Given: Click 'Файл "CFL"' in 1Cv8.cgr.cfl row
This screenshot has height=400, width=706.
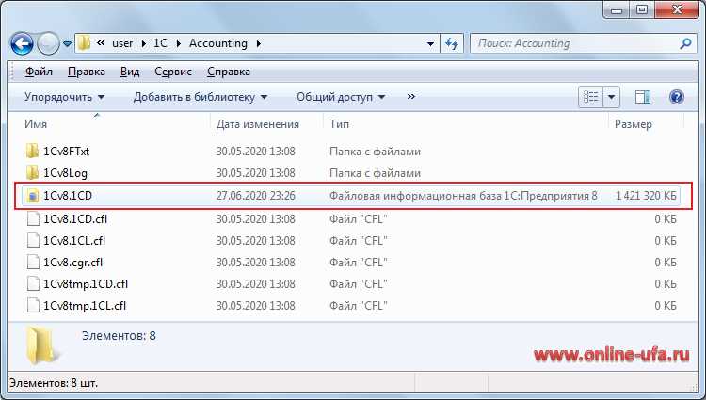Looking at the screenshot, I should [359, 263].
